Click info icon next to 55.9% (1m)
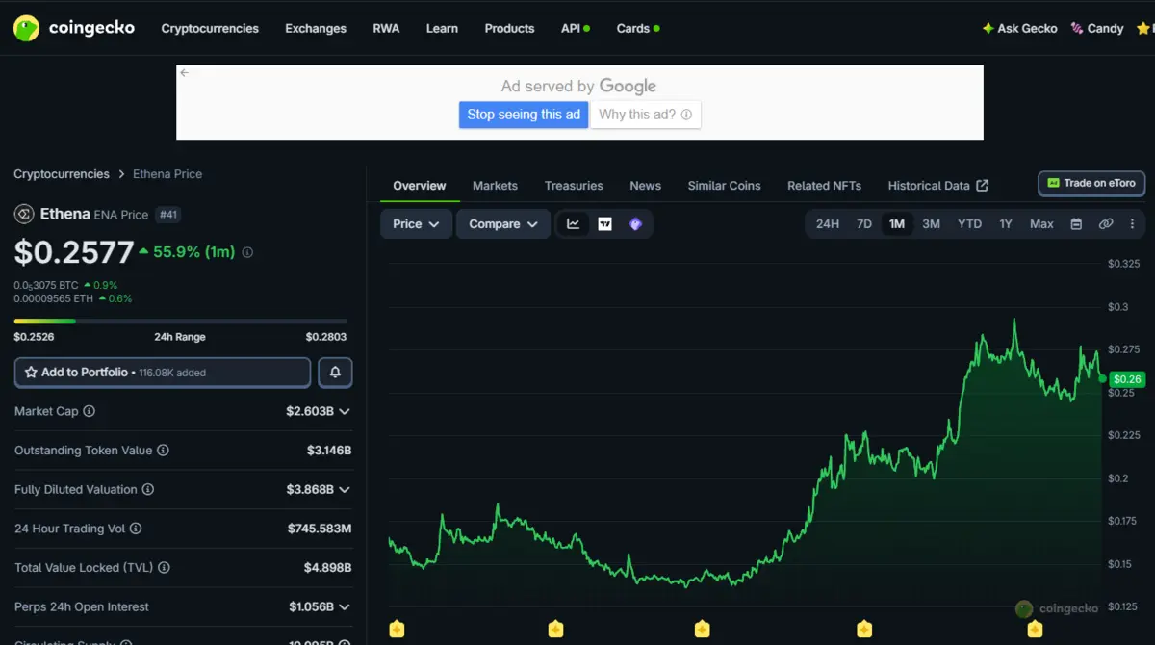Viewport: 1155px width, 645px height. click(x=247, y=252)
